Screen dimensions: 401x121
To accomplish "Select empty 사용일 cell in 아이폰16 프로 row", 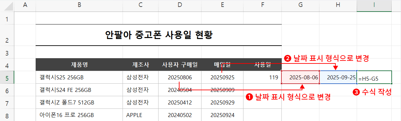I will click(262, 115).
